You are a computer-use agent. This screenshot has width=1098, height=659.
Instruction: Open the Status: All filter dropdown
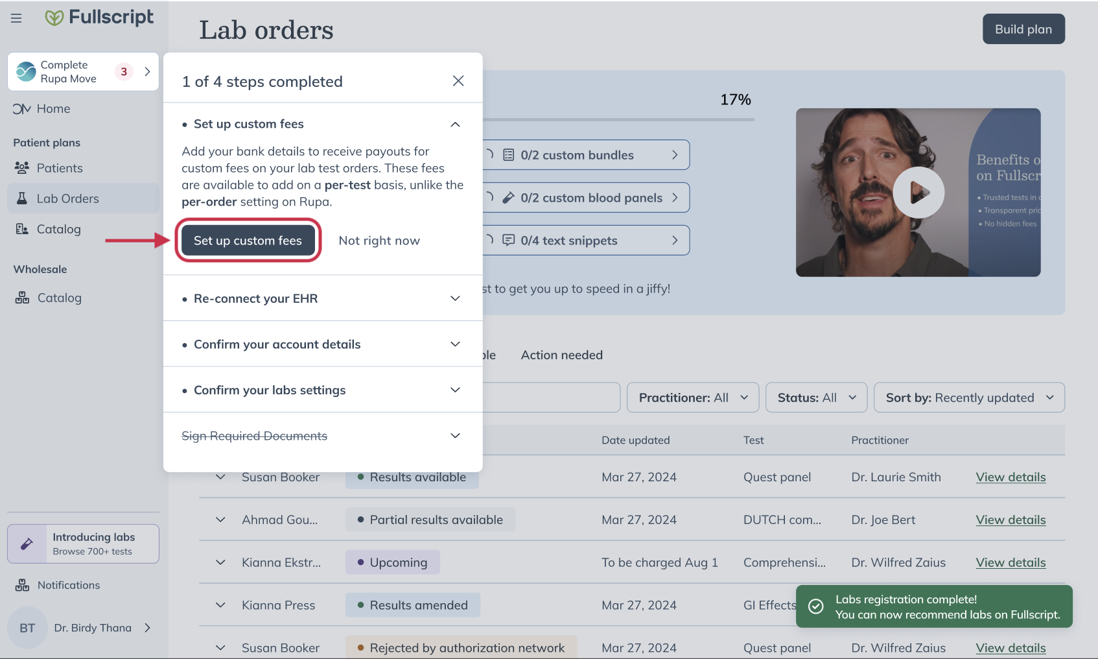click(815, 397)
